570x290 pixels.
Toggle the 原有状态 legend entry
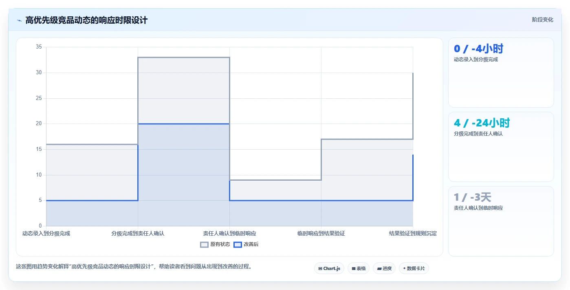point(215,245)
